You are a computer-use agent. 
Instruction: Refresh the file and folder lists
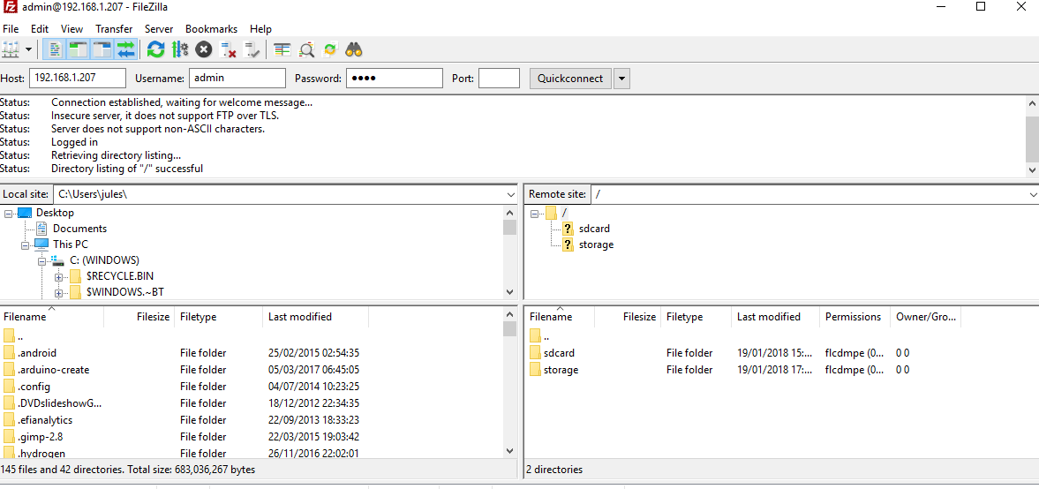(156, 49)
